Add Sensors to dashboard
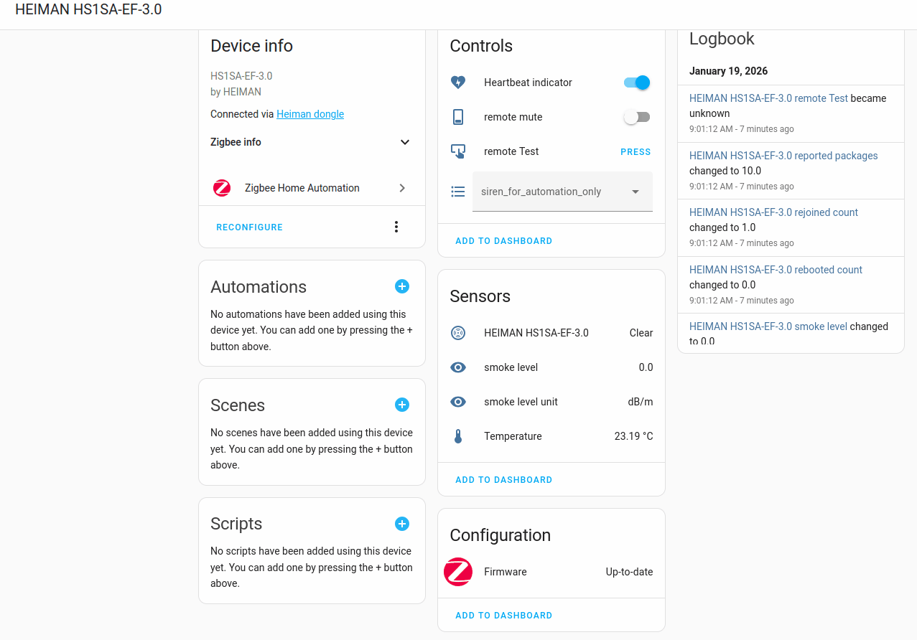The image size is (917, 640). click(x=504, y=480)
